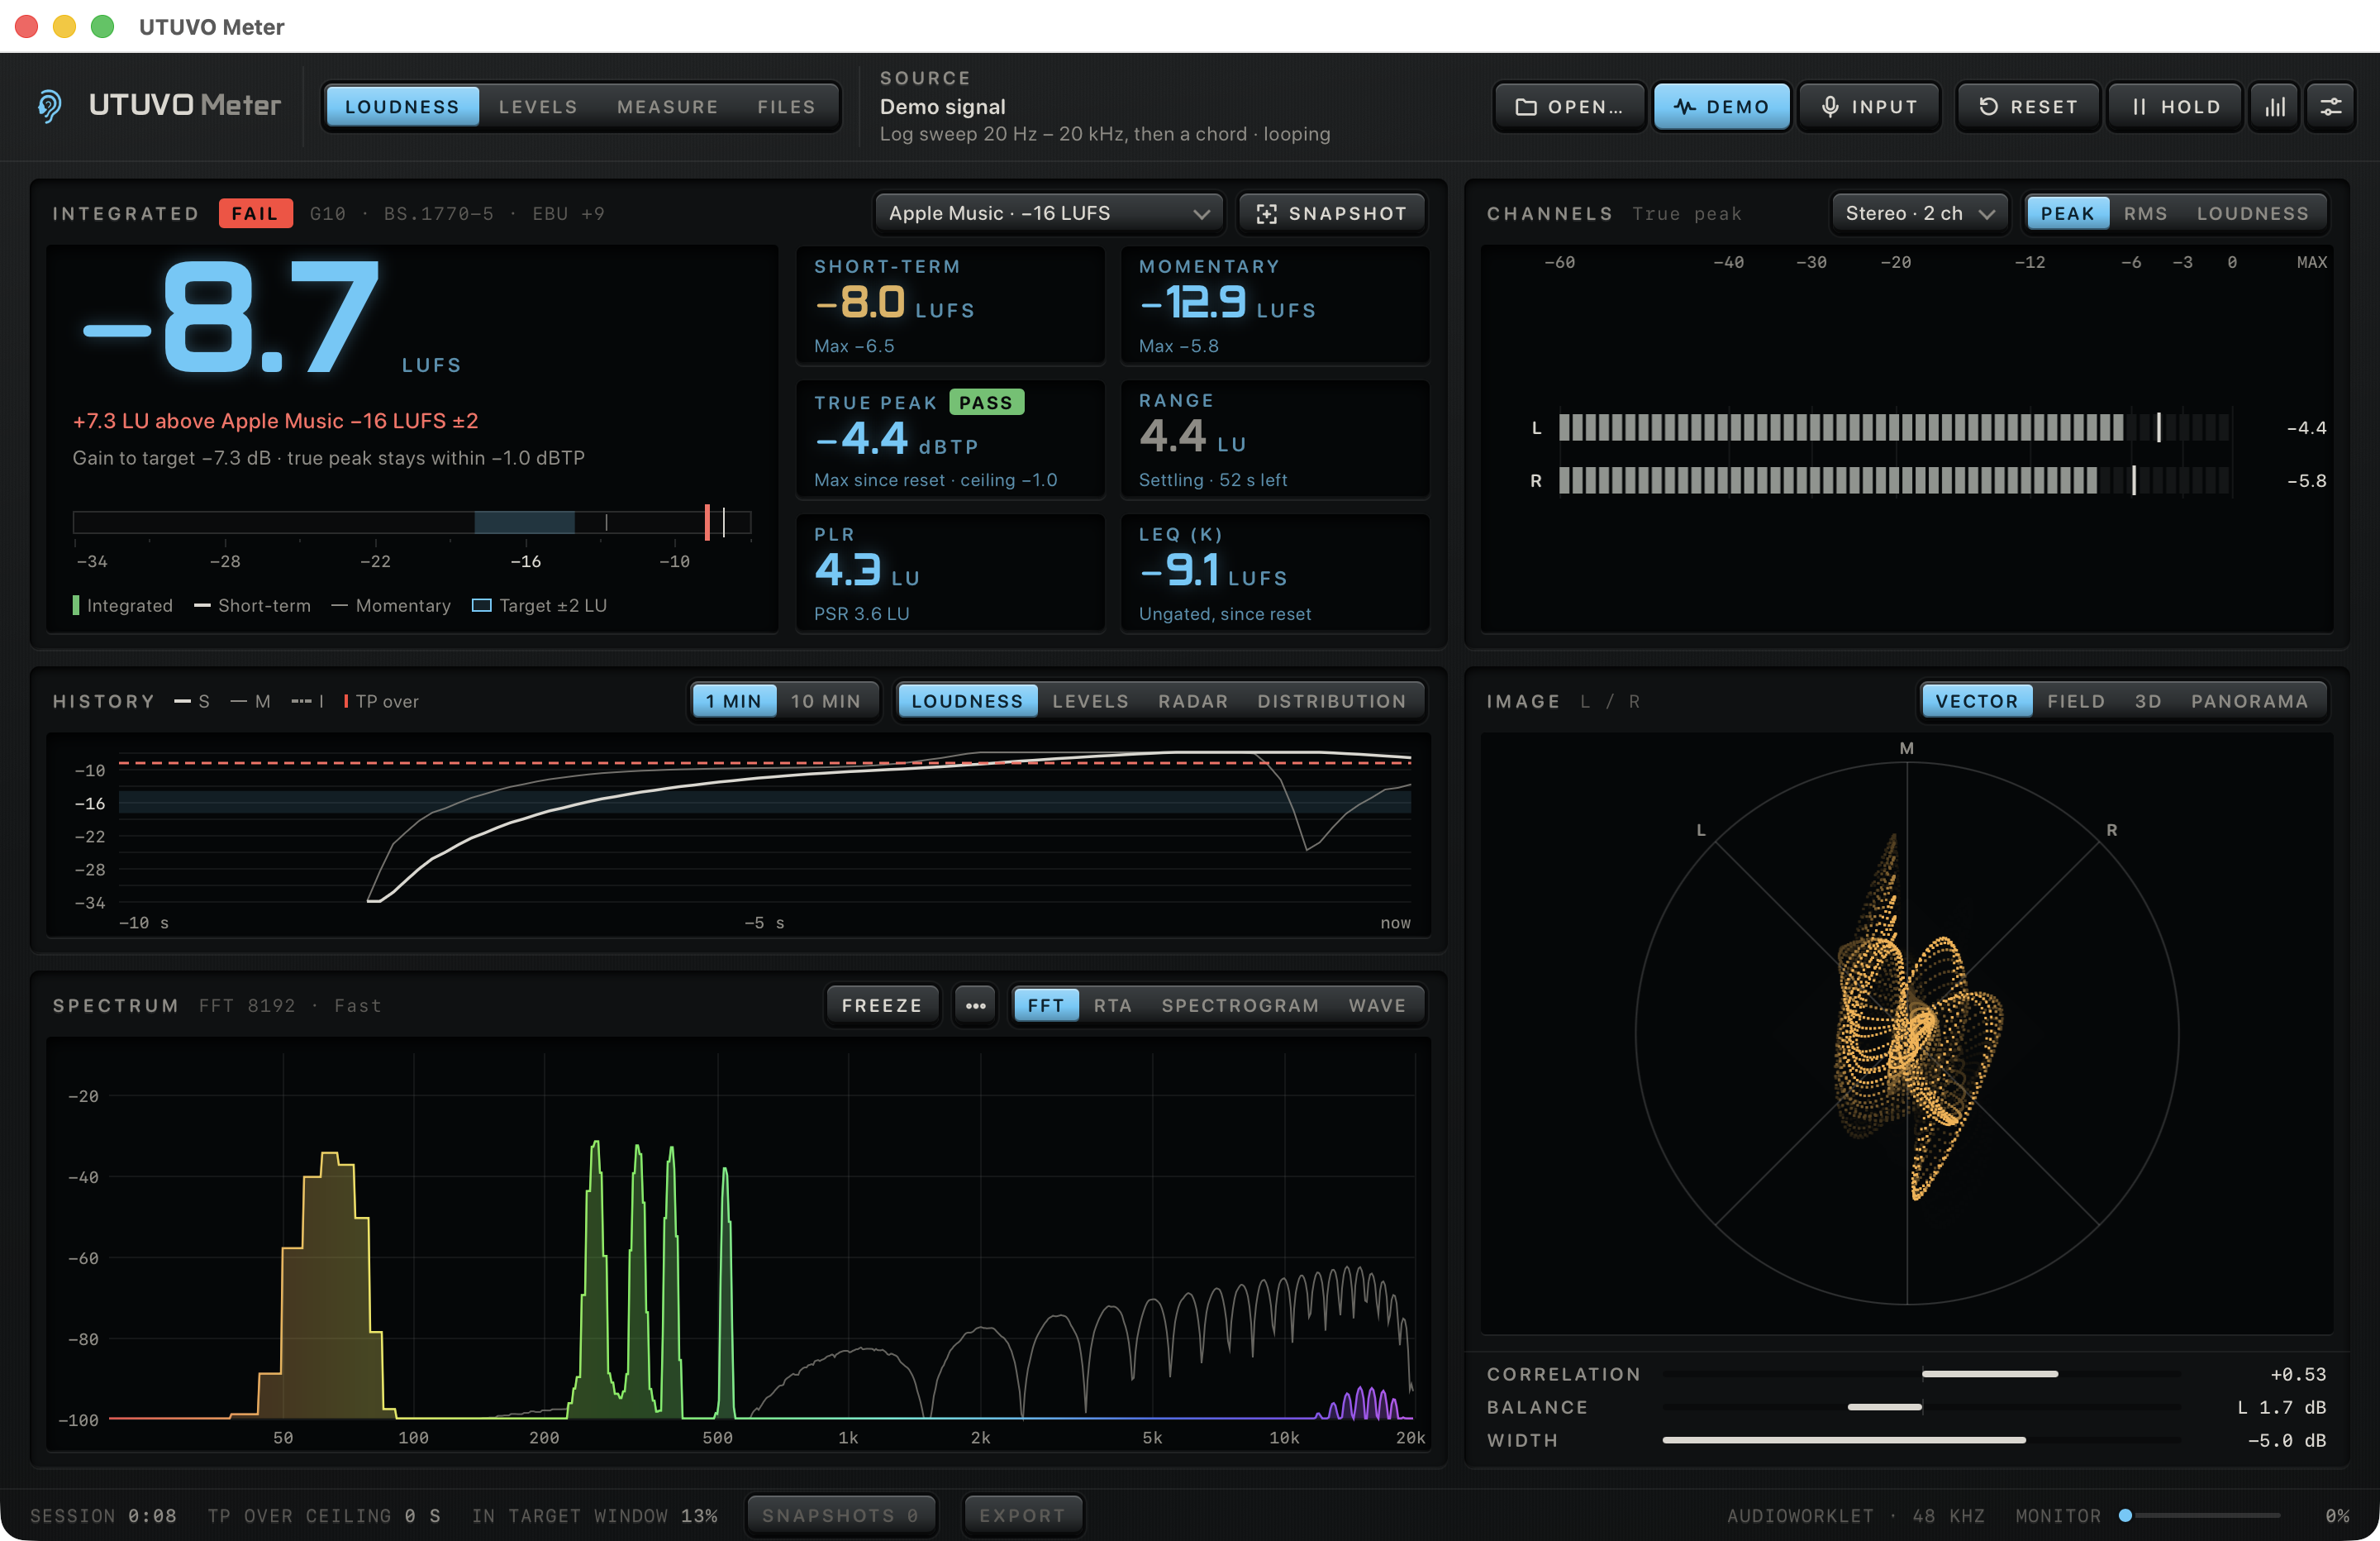Switch image view to Panorama

(2250, 701)
